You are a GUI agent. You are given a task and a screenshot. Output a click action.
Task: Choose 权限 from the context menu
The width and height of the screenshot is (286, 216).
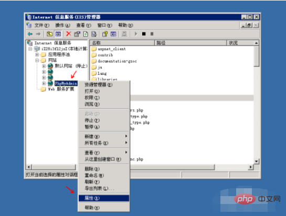(x=104, y=98)
